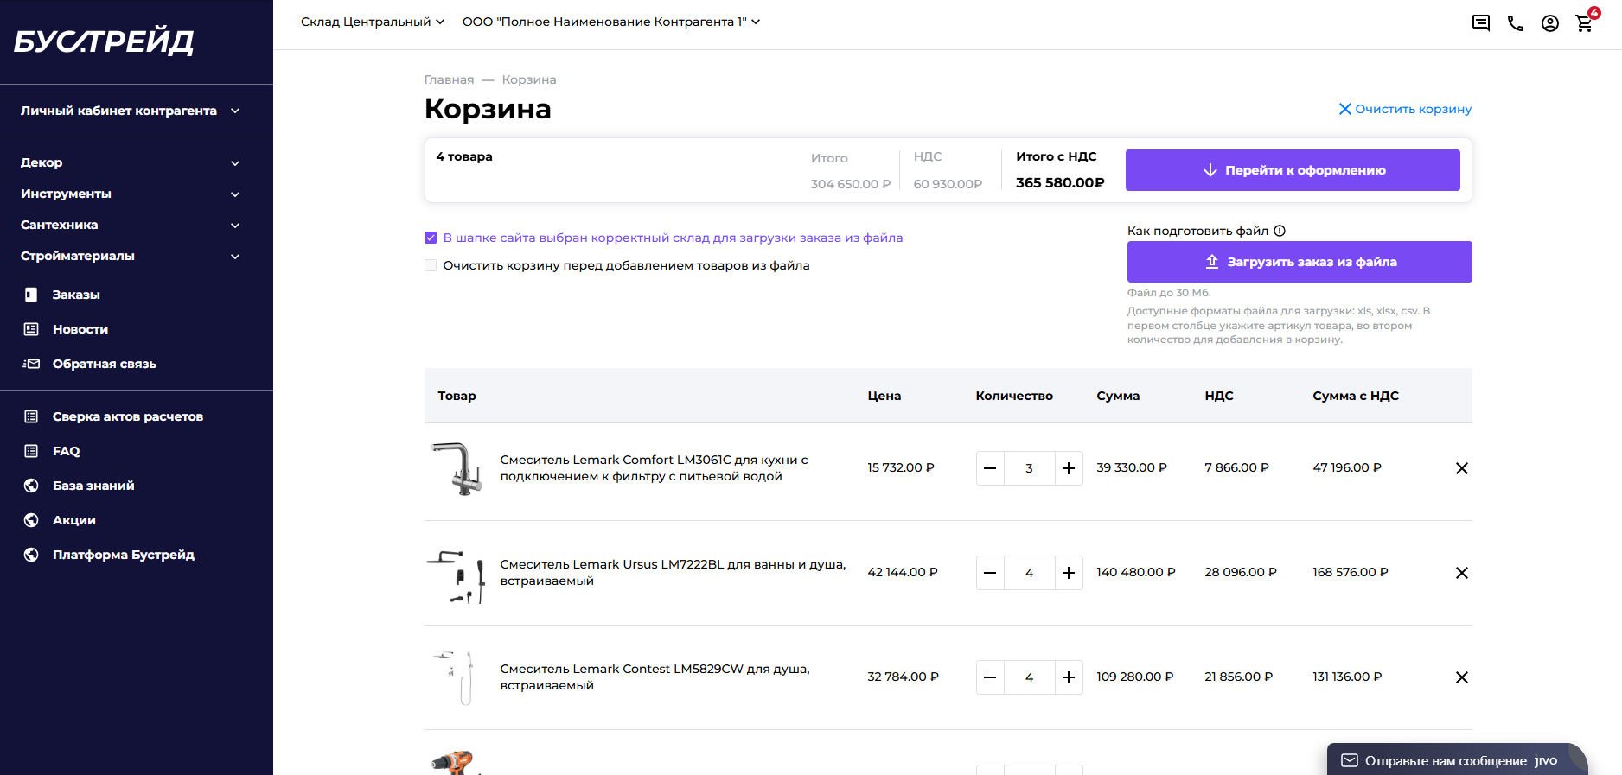Viewport: 1622px width, 775px height.
Task: Open the user account profile icon
Action: point(1550,23)
